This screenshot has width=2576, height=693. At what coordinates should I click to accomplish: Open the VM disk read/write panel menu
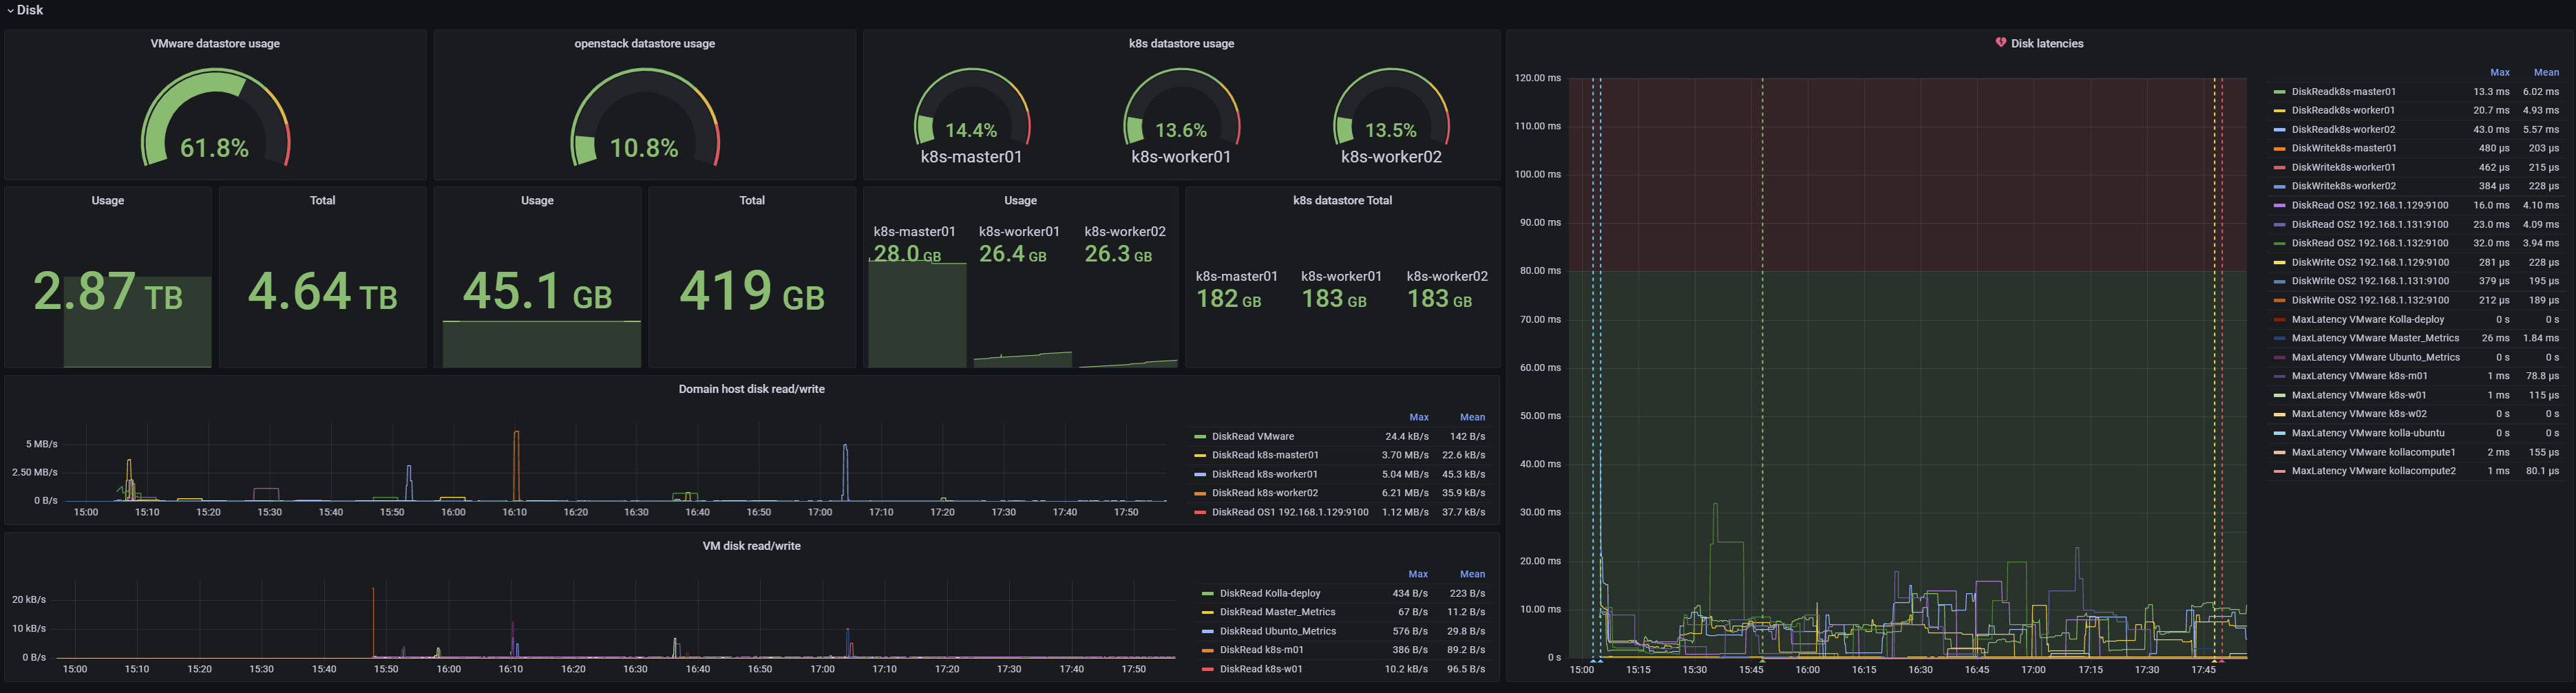751,546
